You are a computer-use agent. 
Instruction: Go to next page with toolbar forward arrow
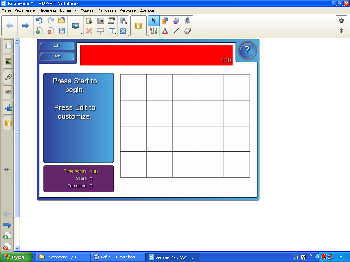click(x=25, y=26)
